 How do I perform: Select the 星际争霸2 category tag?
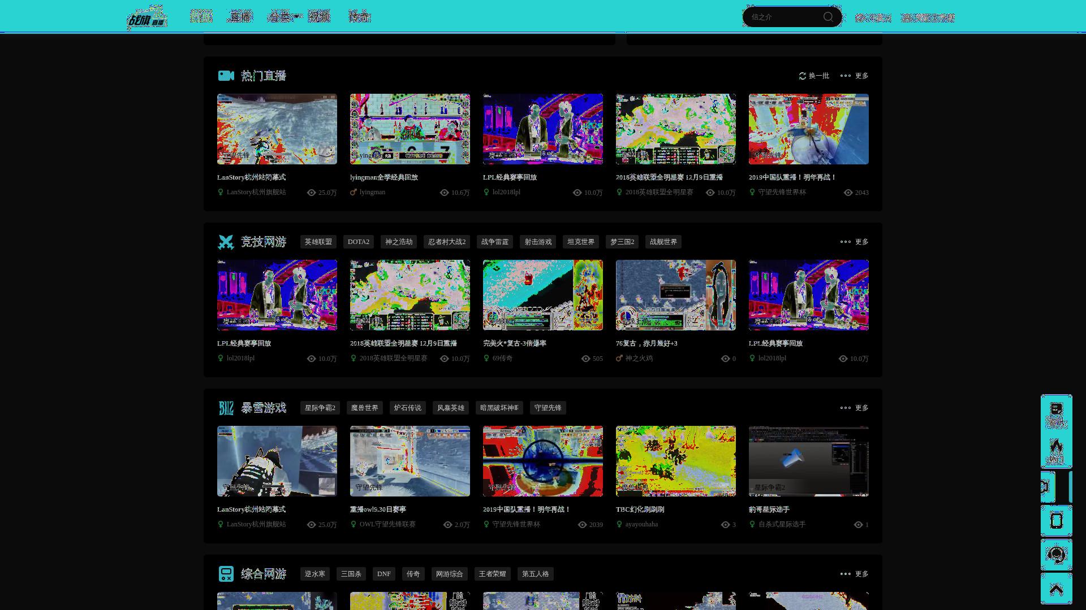point(320,408)
